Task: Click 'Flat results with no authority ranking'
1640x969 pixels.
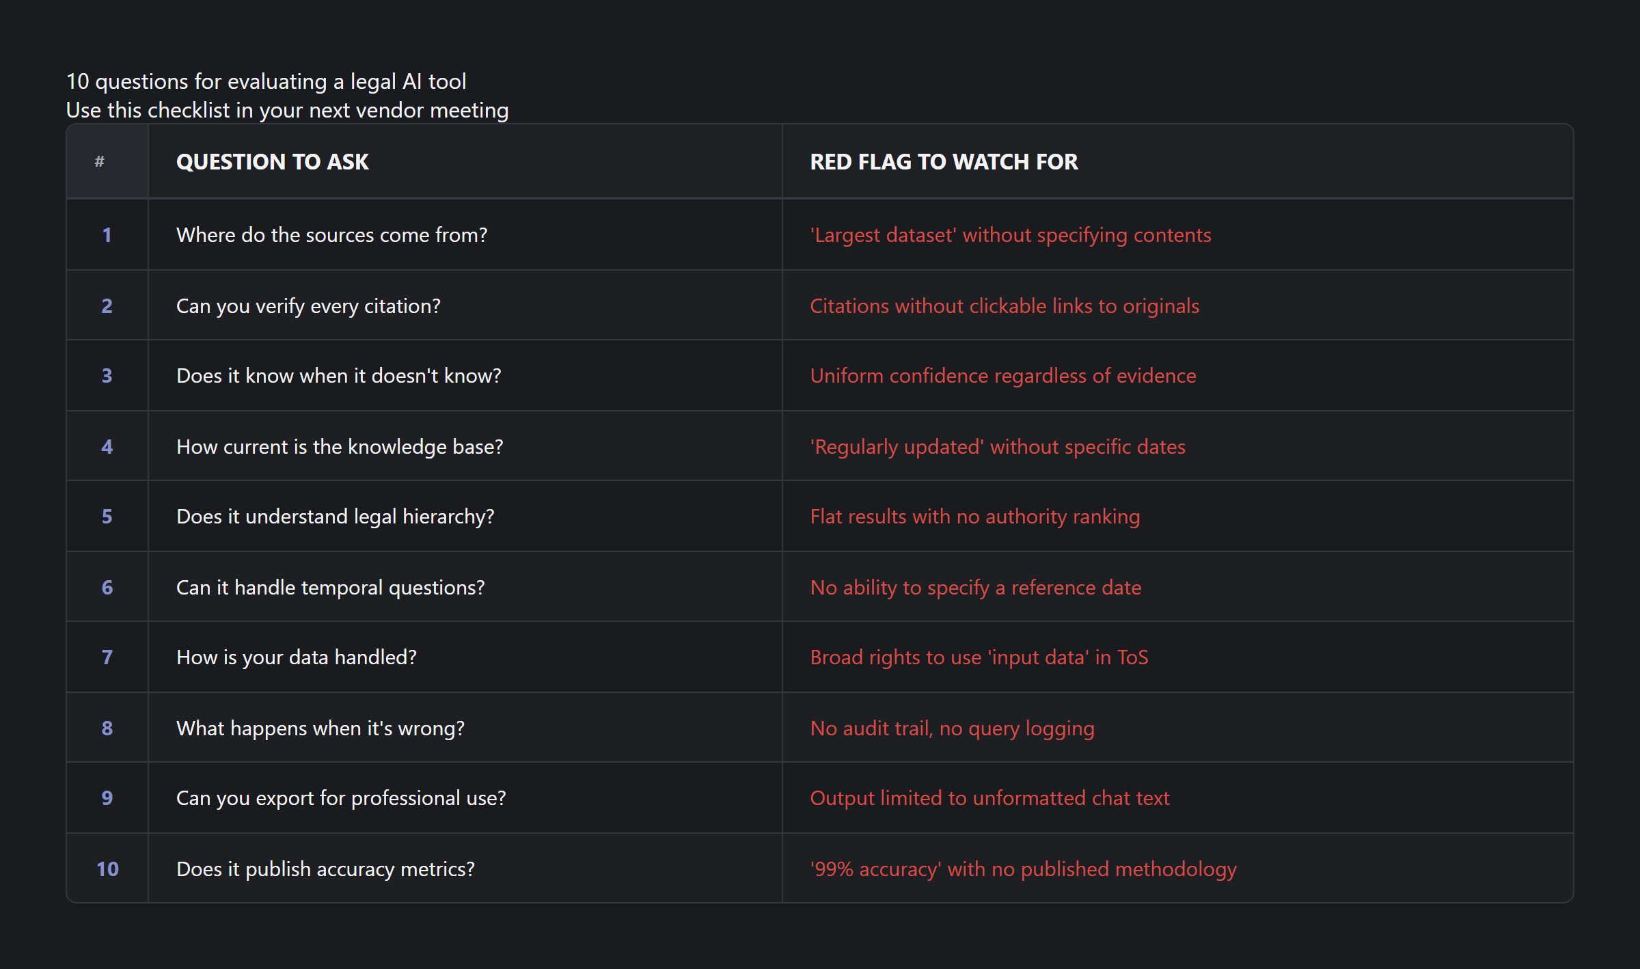Action: pos(974,517)
